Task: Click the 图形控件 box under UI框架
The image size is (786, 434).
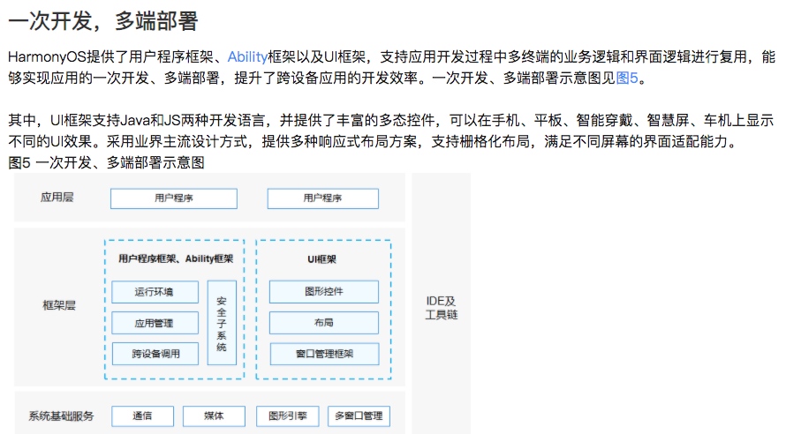Action: click(323, 292)
